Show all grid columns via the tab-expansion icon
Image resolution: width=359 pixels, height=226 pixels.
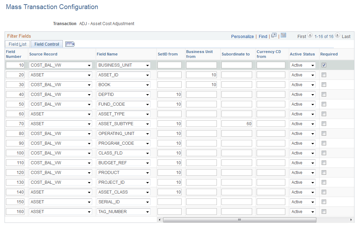click(69, 44)
